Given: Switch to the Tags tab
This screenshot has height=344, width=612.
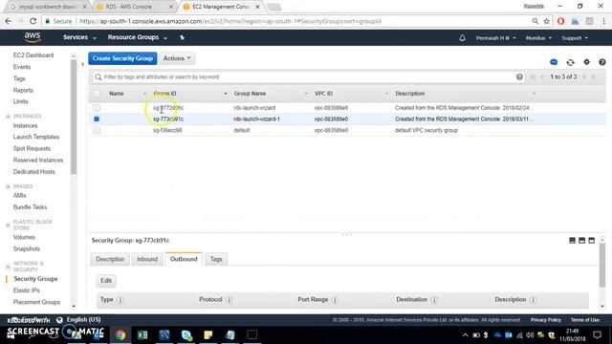Looking at the screenshot, I should (x=216, y=259).
